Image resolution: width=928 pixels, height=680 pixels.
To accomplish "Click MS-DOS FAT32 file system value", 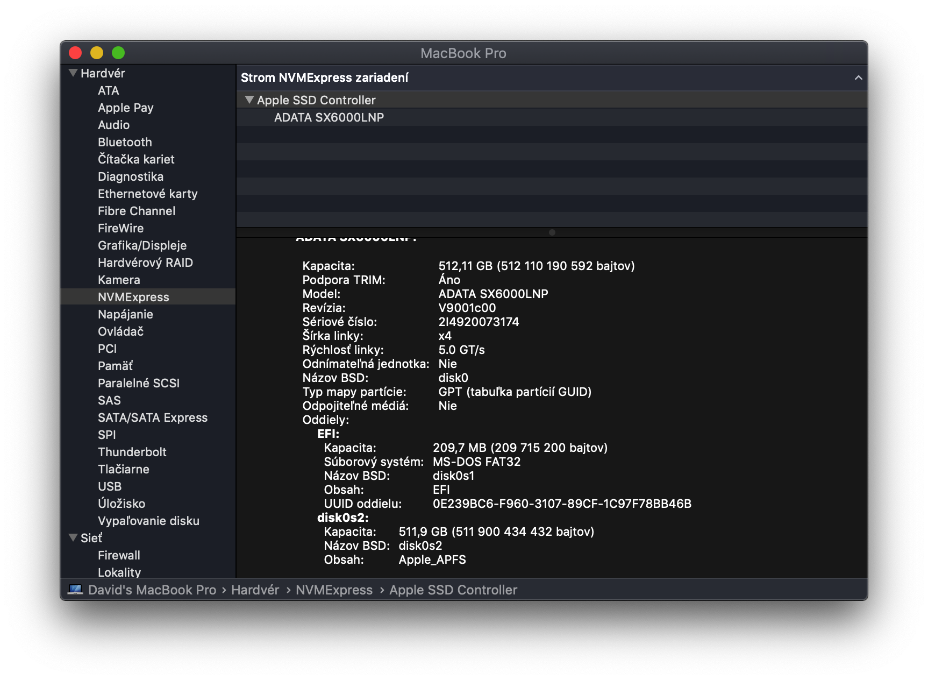I will pyautogui.click(x=476, y=462).
